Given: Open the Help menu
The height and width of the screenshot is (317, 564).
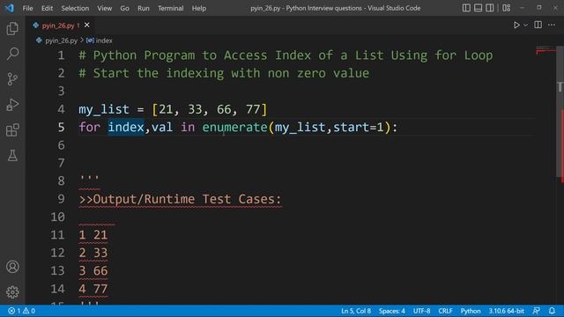Looking at the screenshot, I should (199, 8).
